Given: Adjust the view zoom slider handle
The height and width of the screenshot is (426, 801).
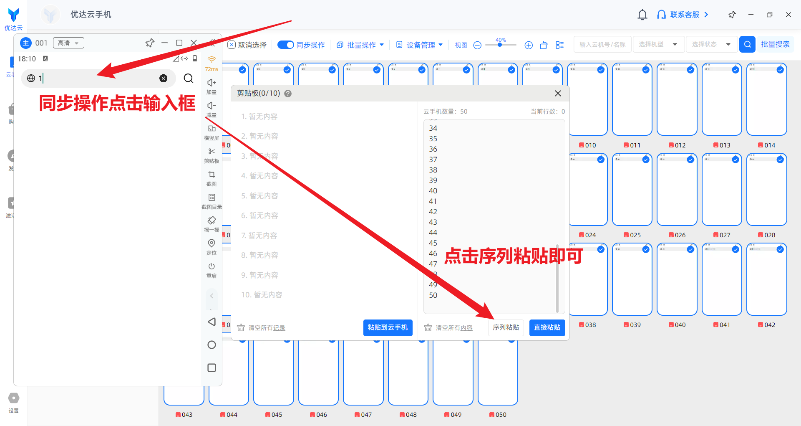Looking at the screenshot, I should point(500,45).
